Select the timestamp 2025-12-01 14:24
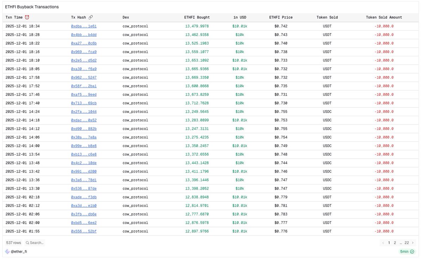Image resolution: width=423 pixels, height=259 pixels. click(23, 112)
